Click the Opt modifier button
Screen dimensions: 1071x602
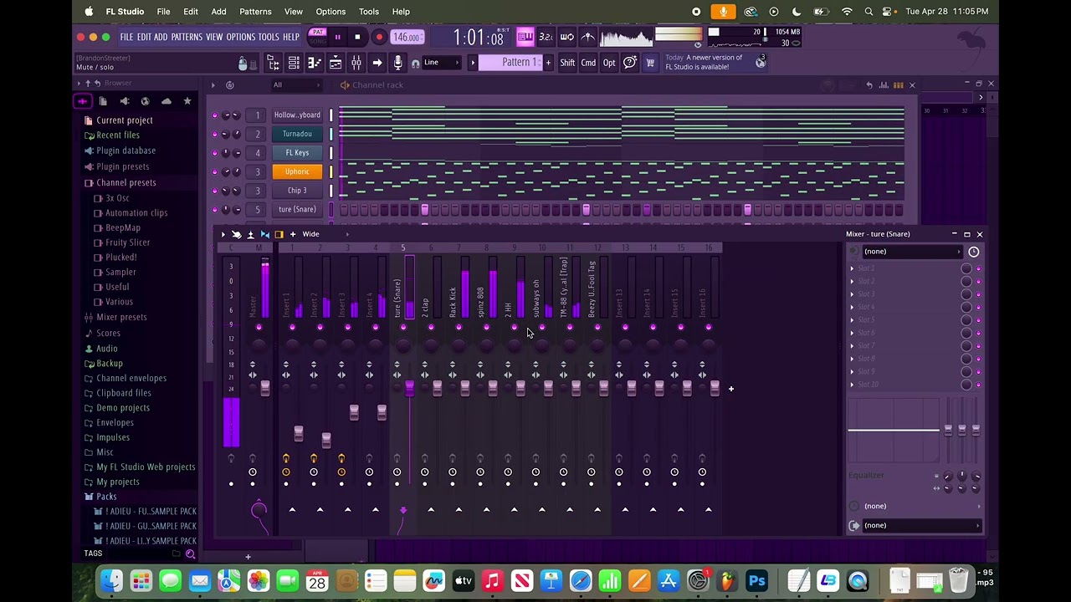click(609, 63)
